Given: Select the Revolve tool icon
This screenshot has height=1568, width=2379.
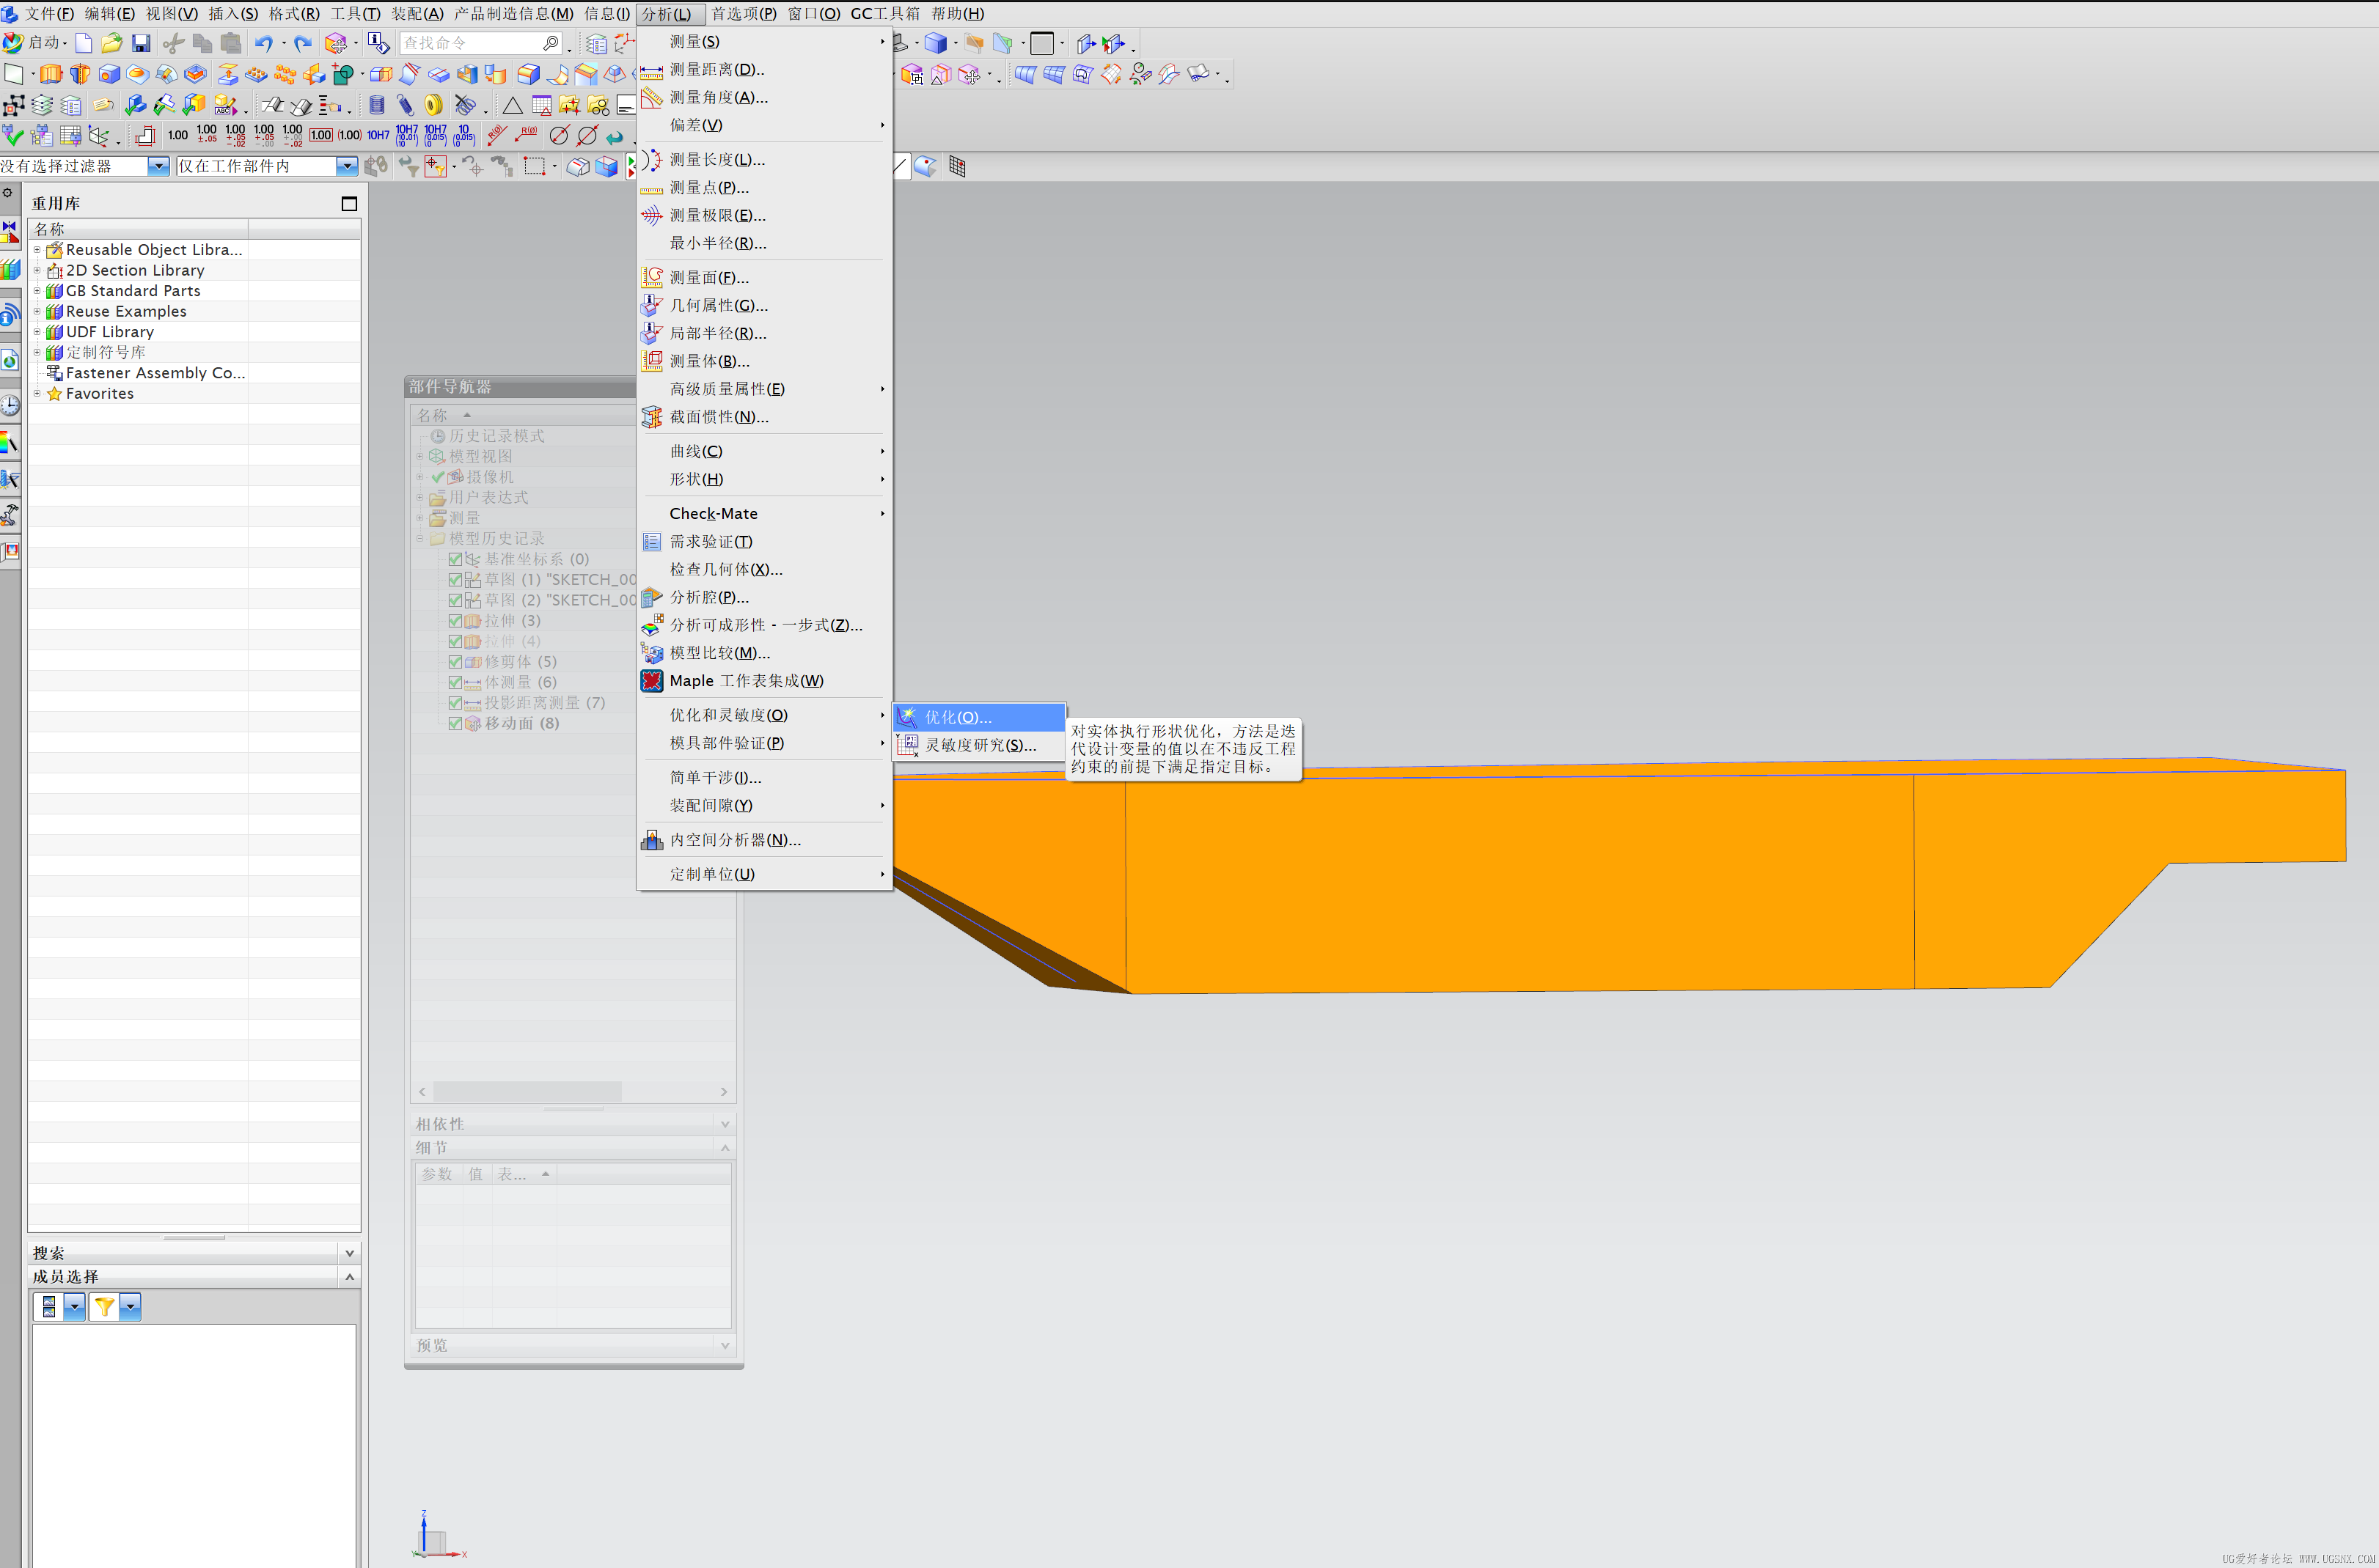Looking at the screenshot, I should coord(80,74).
